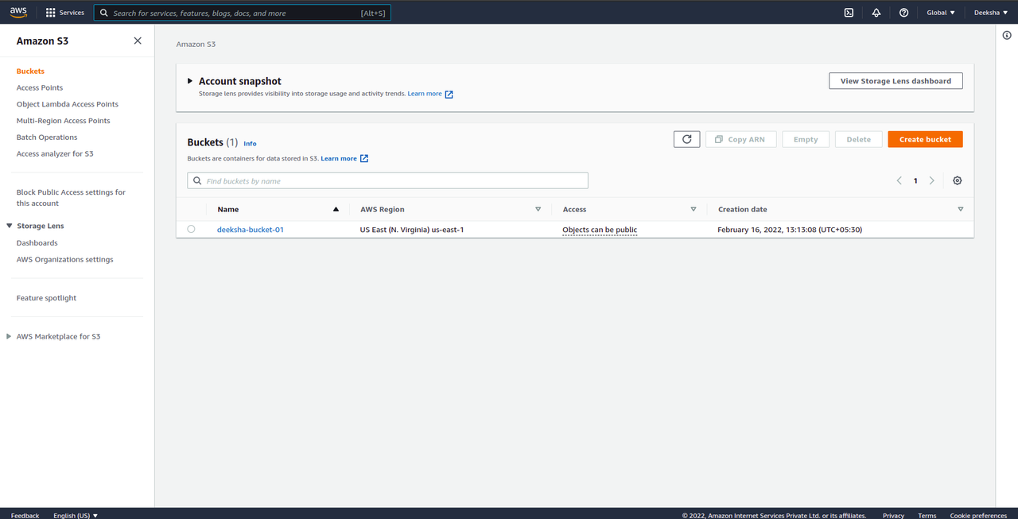
Task: Launch AWS CloudShell terminal icon
Action: (x=849, y=13)
